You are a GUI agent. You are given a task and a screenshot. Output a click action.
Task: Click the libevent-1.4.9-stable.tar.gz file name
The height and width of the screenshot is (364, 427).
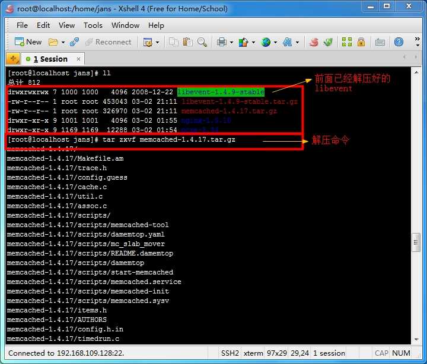point(240,101)
